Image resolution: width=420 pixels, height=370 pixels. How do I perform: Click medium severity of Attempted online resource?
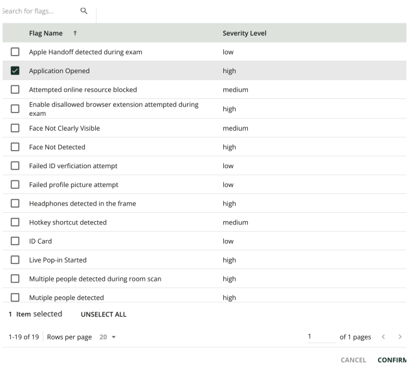pos(236,90)
